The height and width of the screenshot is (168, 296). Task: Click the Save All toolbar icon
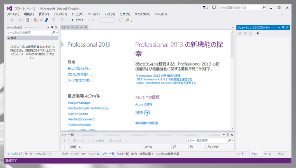pos(46,20)
